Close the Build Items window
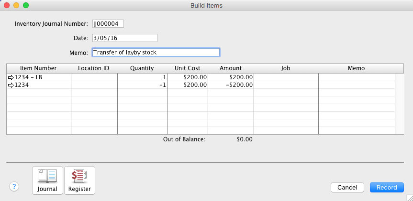The height and width of the screenshot is (201, 413). tap(7, 6)
